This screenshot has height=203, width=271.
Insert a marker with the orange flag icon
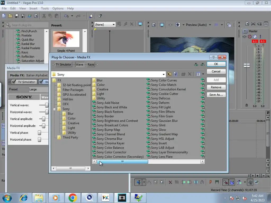point(210,182)
